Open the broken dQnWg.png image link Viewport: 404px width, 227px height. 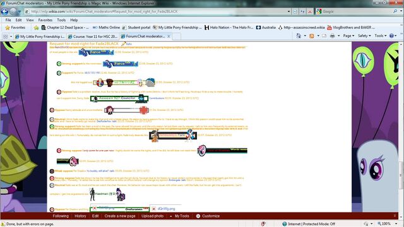(166, 209)
